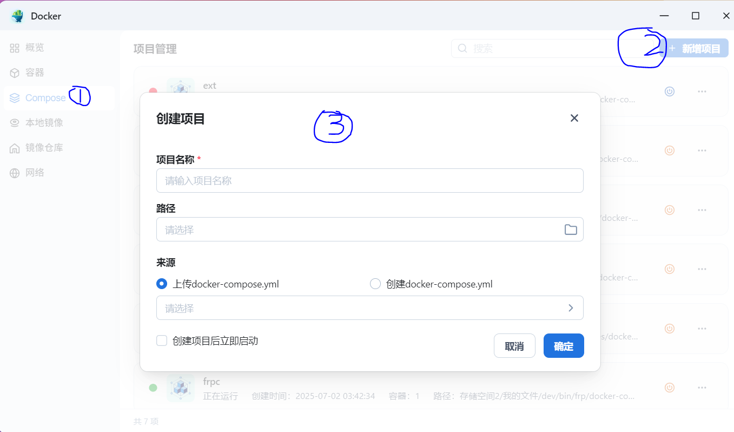Click power icon on row with path 's/docke...'
The image size is (734, 432).
coord(670,328)
